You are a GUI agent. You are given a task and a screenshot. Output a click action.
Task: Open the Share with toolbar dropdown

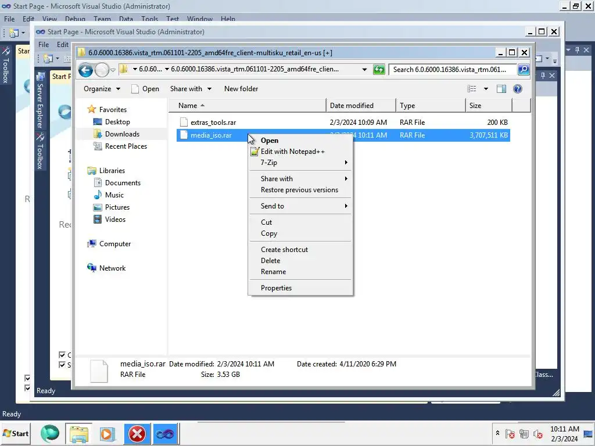point(191,89)
